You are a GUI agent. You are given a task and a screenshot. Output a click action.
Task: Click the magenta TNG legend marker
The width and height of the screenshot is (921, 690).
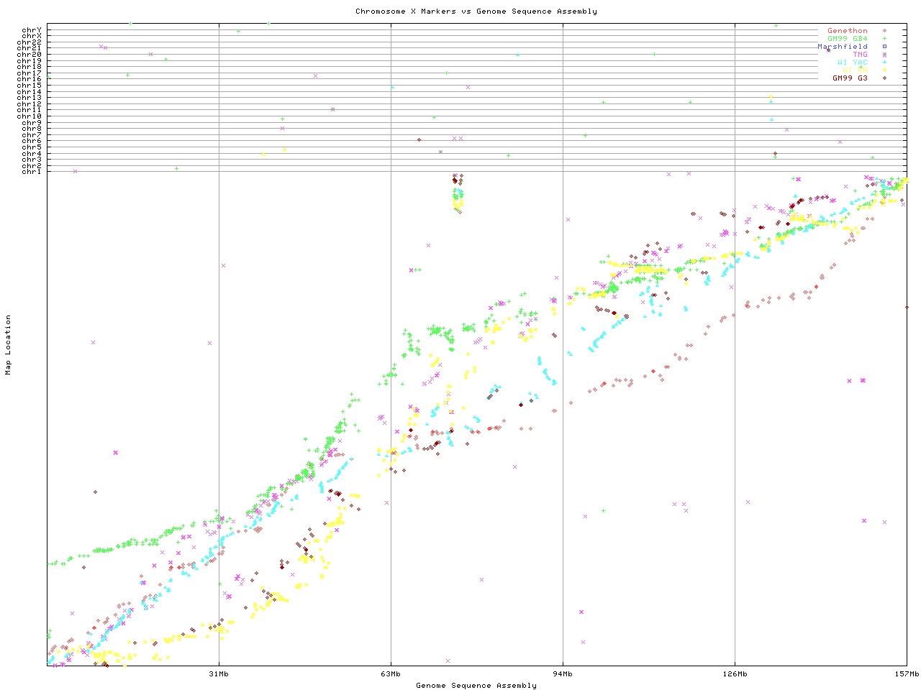[884, 55]
